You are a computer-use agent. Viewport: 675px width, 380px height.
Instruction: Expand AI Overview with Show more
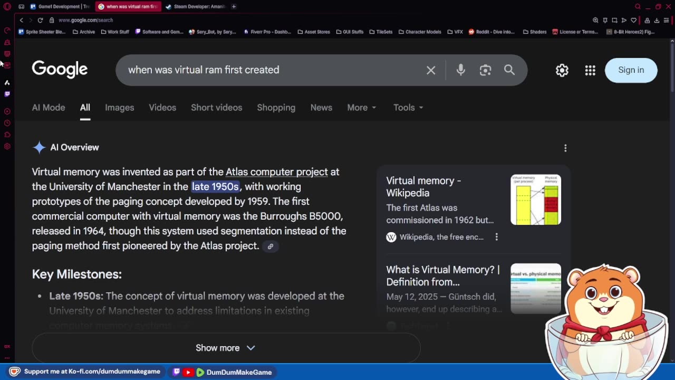pyautogui.click(x=226, y=348)
